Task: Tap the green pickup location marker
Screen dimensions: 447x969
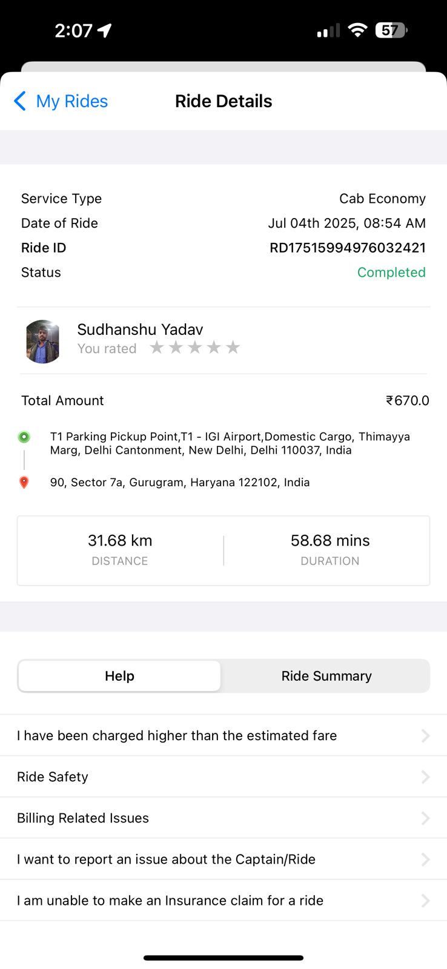Action: pyautogui.click(x=24, y=437)
